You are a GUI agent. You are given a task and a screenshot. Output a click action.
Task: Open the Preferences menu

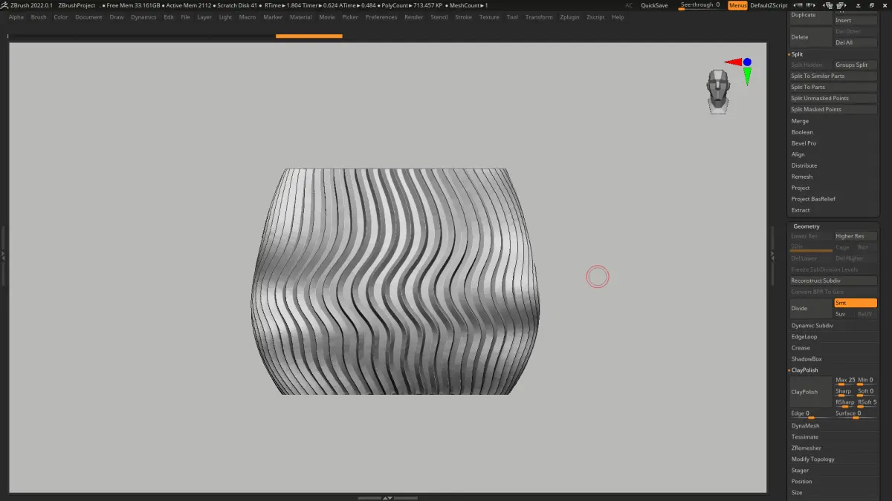[381, 17]
